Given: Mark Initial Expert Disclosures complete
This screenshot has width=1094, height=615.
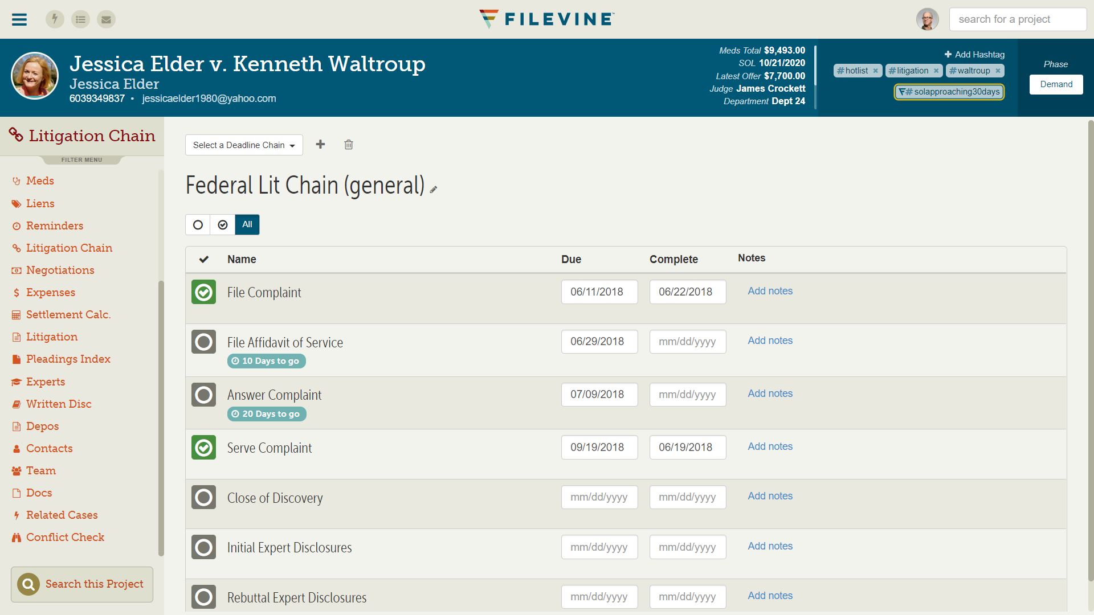Looking at the screenshot, I should (x=203, y=547).
